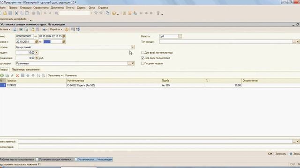
Task: Open the Действия dropdown menu
Action: [x=5, y=29]
